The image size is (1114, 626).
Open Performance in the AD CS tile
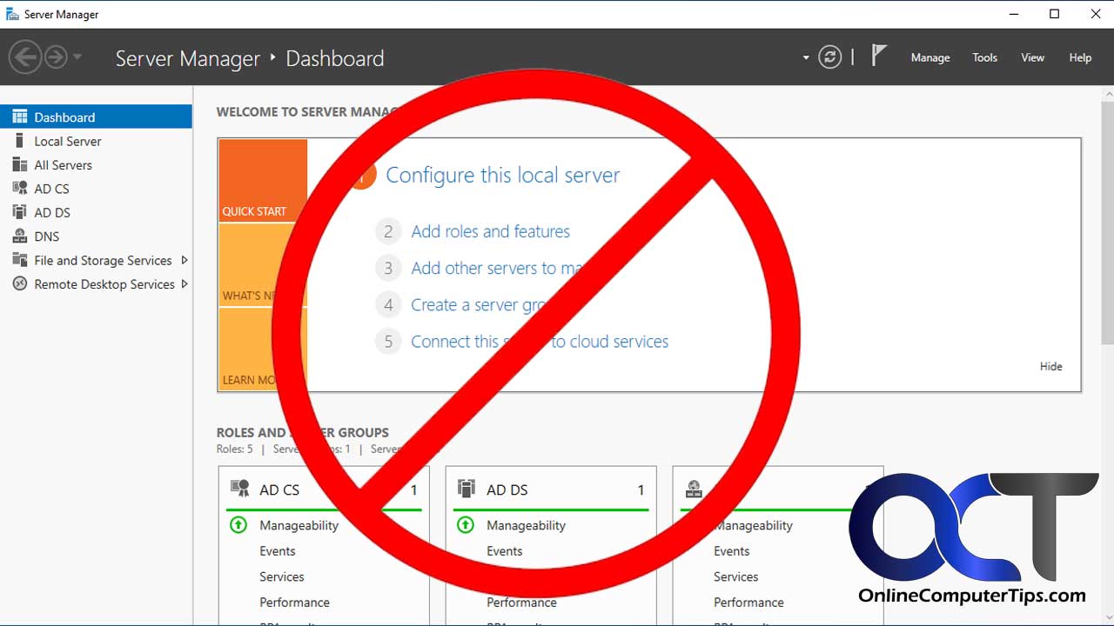coord(294,602)
